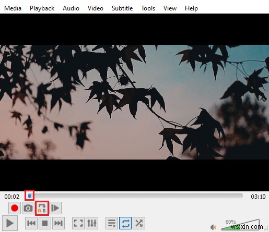Click total duration 03:10 label

(x=258, y=197)
